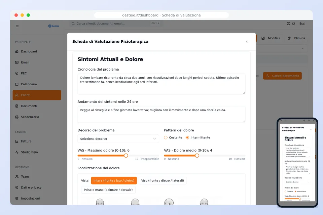Click the Carica documento button
The height and width of the screenshot is (215, 323).
click(x=282, y=76)
